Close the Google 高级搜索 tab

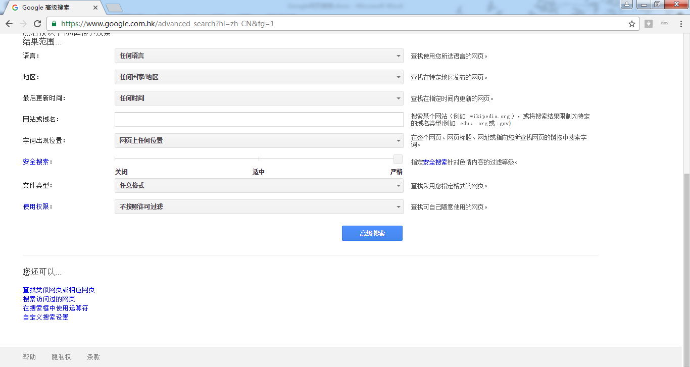(x=95, y=8)
